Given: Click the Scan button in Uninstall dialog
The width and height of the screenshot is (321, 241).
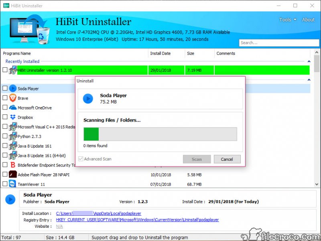Looking at the screenshot, I should 197,159.
